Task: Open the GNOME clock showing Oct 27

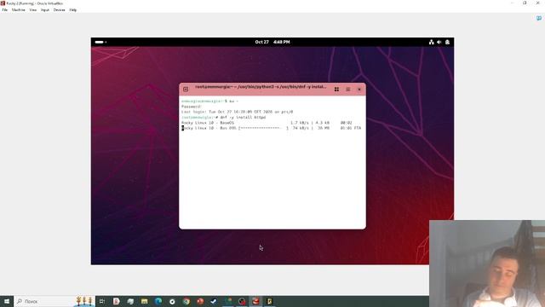Action: point(272,42)
